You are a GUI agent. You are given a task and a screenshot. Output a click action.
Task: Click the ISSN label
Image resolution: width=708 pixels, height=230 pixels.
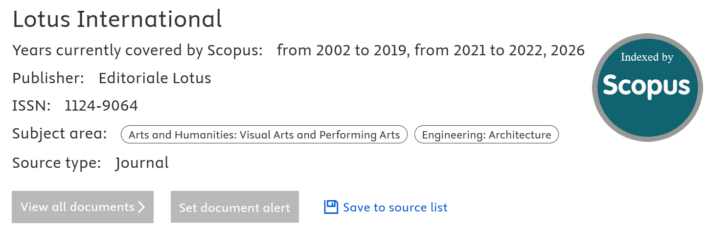click(x=31, y=106)
